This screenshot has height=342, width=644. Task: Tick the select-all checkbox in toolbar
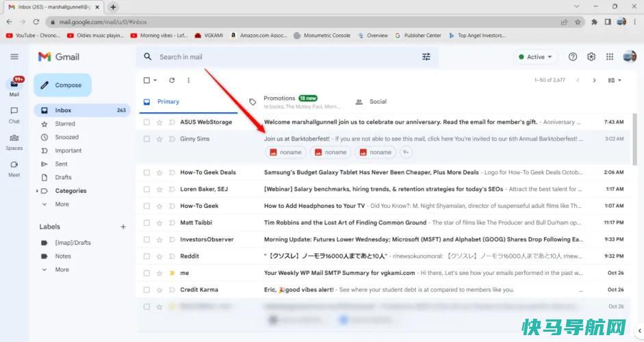pos(146,81)
